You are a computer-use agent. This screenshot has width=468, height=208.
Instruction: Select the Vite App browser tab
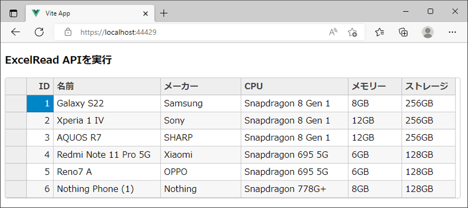[x=90, y=13]
